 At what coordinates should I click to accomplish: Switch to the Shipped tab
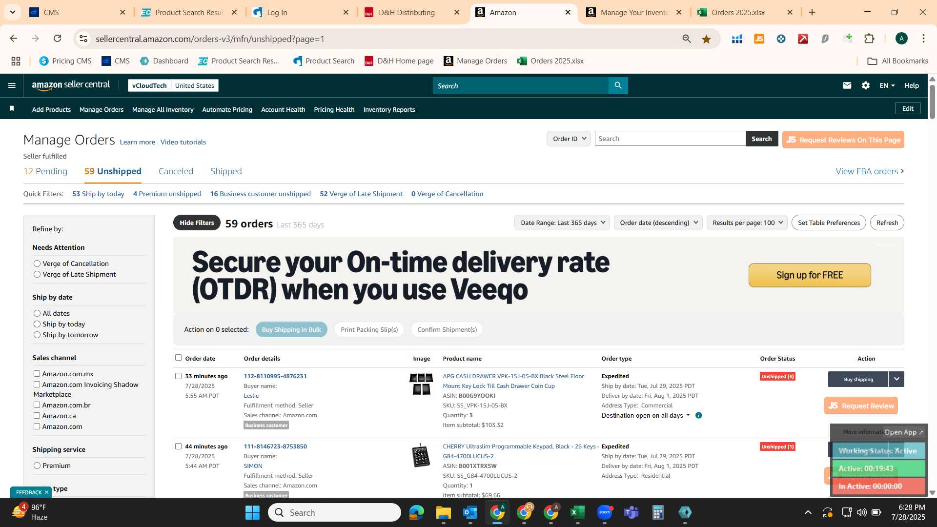tap(226, 171)
